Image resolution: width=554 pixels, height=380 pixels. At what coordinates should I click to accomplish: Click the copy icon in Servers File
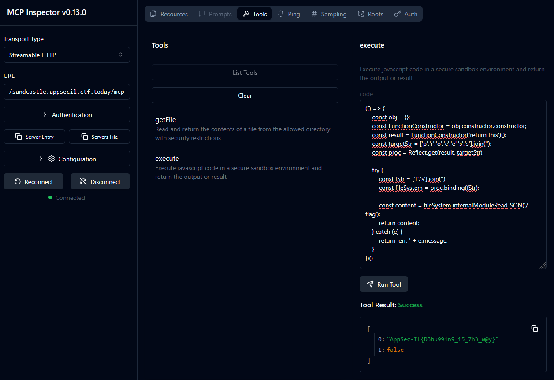[84, 137]
